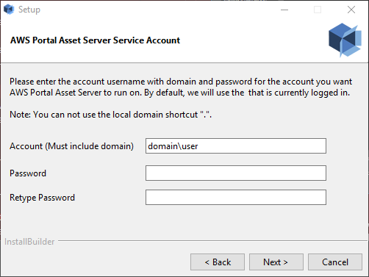Click the 'Note: You can not use the local domain shortcut' text
Viewport: 369px width, 277px height.
(x=110, y=115)
